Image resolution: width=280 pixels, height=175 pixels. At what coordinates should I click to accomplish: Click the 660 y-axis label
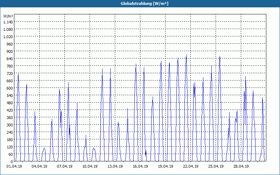click(10, 81)
